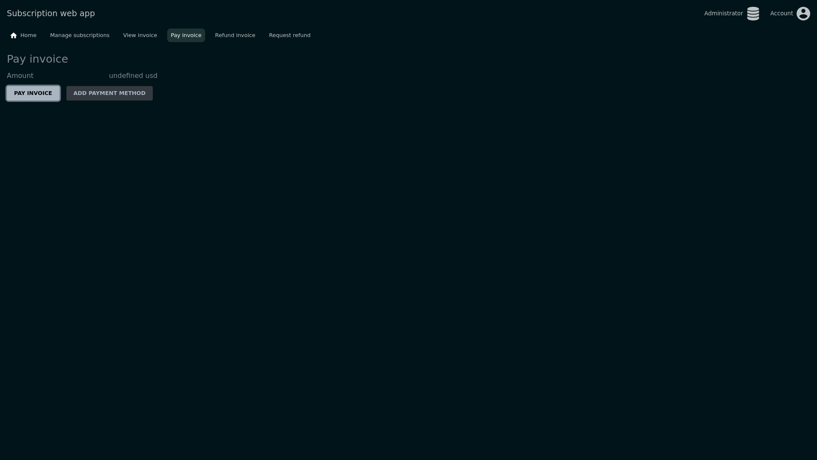Open the Manage subscriptions tab
The height and width of the screenshot is (460, 817).
[x=80, y=35]
